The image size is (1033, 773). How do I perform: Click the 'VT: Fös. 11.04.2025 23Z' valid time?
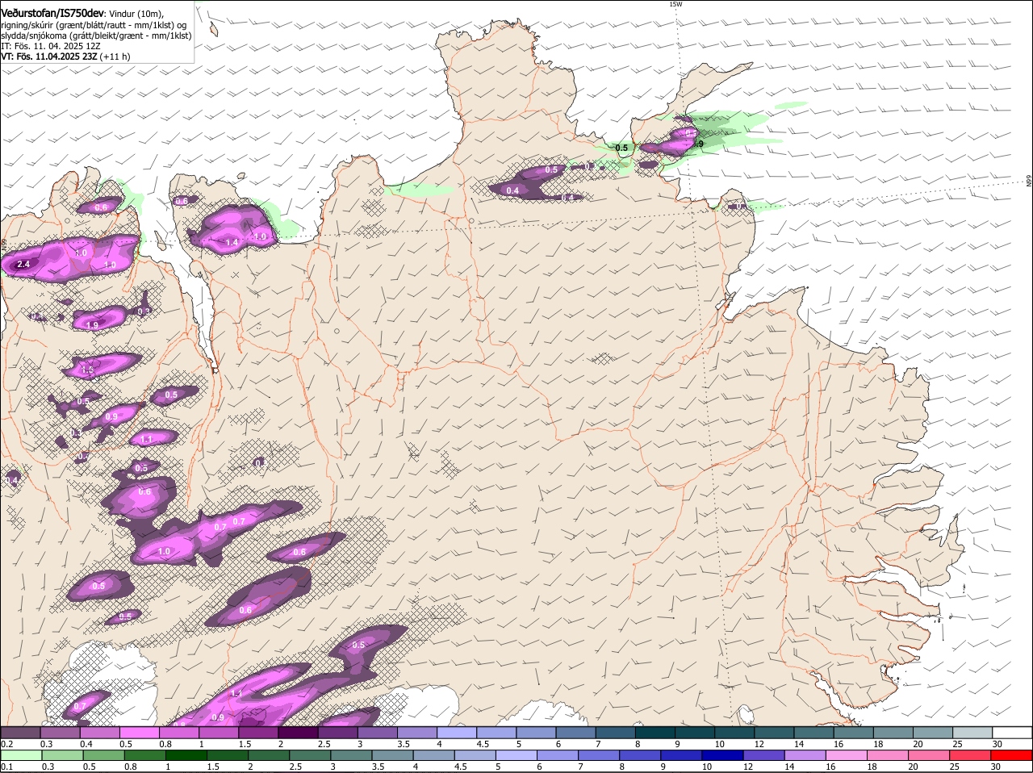(x=49, y=56)
